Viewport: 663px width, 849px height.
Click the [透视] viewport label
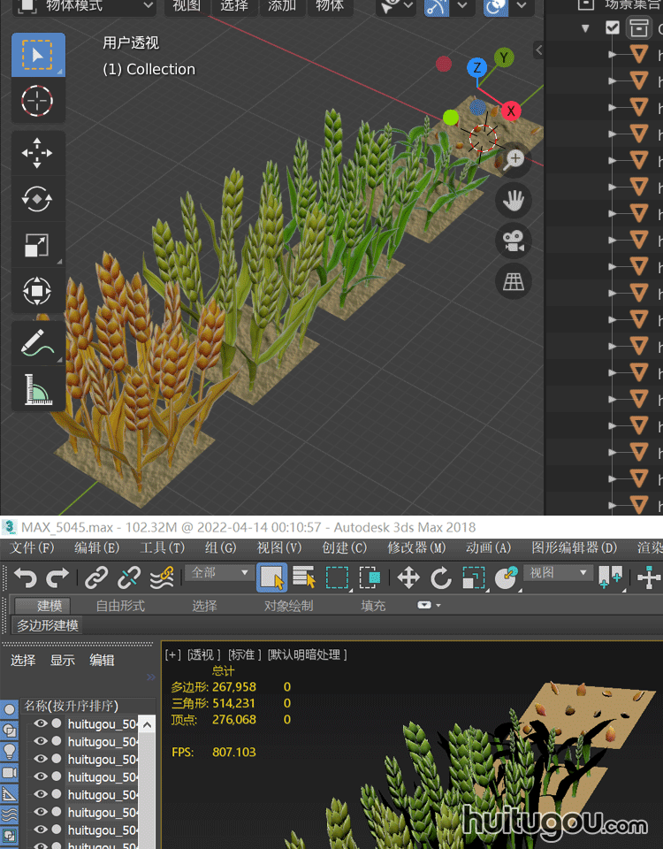coord(203,654)
